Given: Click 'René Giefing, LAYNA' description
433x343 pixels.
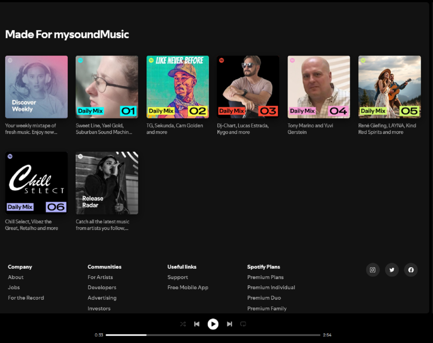Looking at the screenshot, I should pyautogui.click(x=387, y=129).
